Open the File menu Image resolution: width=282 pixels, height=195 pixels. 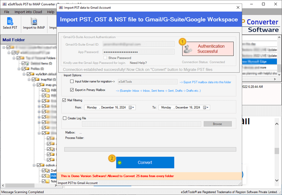[x=7, y=12]
